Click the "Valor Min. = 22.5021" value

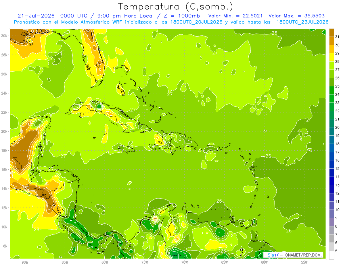point(236,16)
